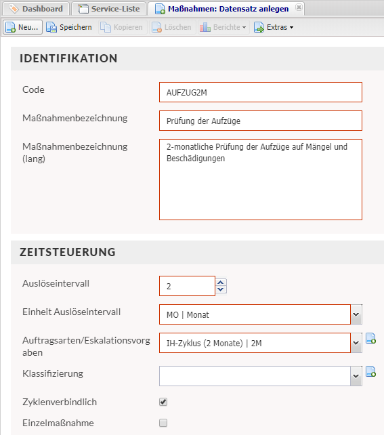This screenshot has width=384, height=435.
Task: Expand the Auftragsarten/Eskalationsvorgaben dropdown arrow
Action: (x=356, y=343)
